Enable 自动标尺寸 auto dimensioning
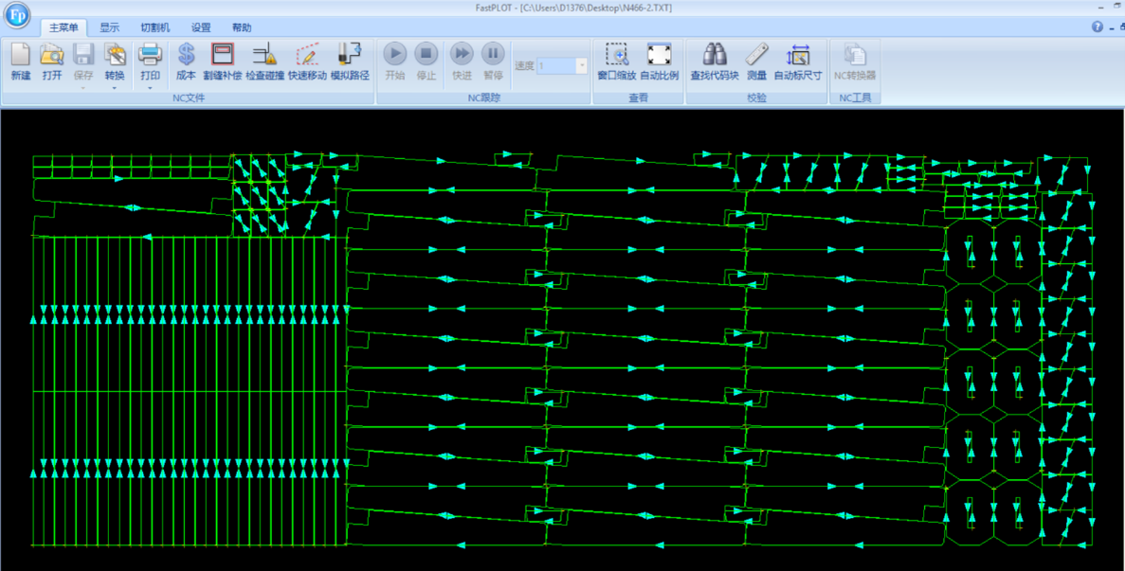The height and width of the screenshot is (571, 1125). coord(798,61)
